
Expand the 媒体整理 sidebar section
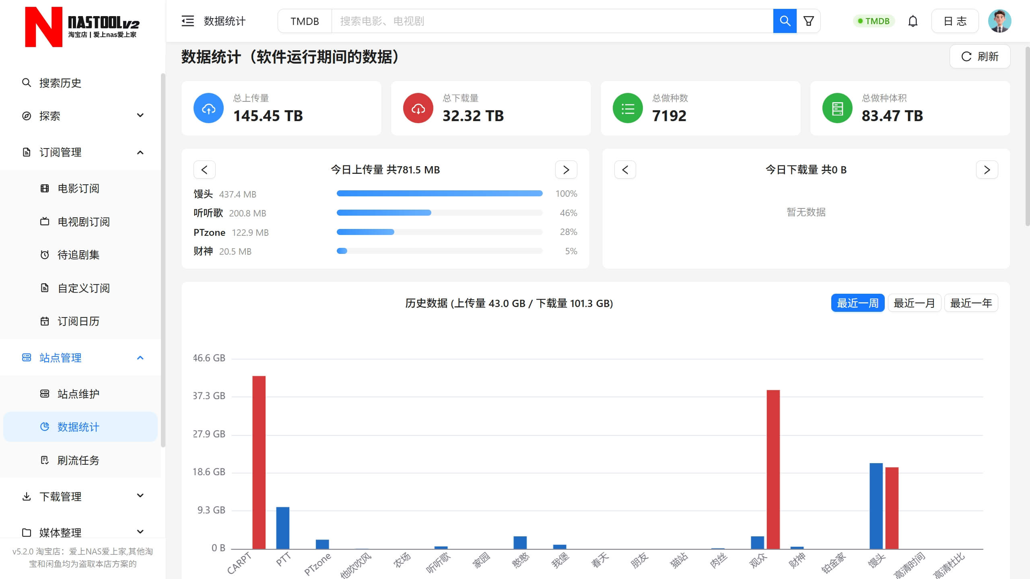pyautogui.click(x=80, y=532)
